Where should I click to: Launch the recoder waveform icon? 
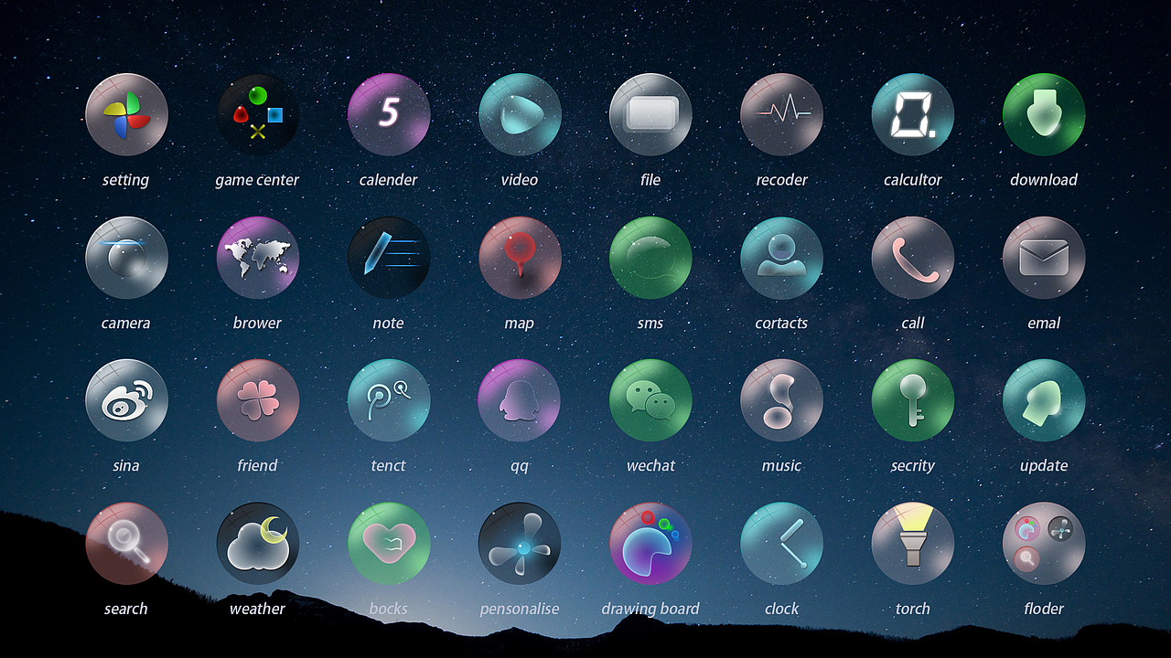(x=782, y=114)
